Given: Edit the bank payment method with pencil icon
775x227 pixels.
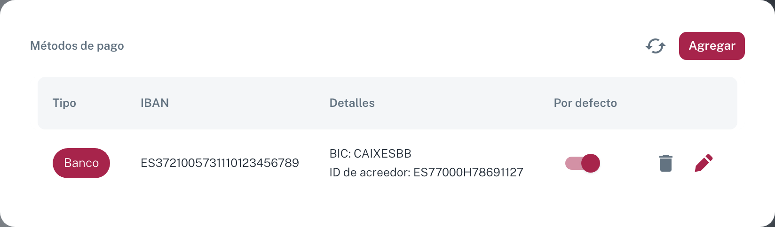Looking at the screenshot, I should click(x=704, y=163).
